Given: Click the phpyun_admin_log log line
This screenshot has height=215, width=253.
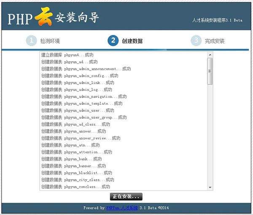Looking at the screenshot, I should (x=77, y=90).
